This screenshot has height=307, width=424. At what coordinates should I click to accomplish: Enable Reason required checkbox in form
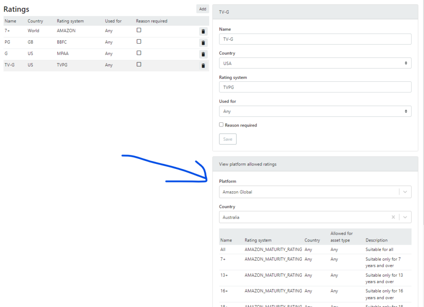(x=222, y=125)
